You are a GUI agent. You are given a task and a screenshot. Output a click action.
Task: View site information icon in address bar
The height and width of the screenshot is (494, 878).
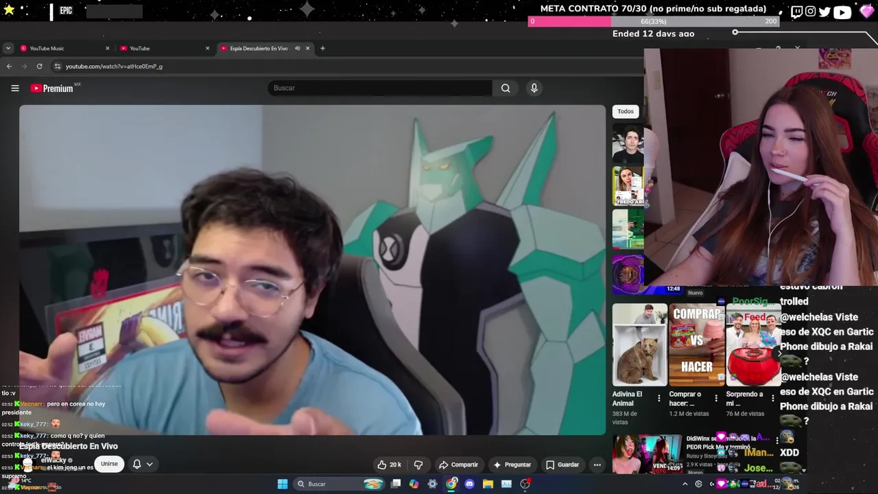pyautogui.click(x=58, y=66)
